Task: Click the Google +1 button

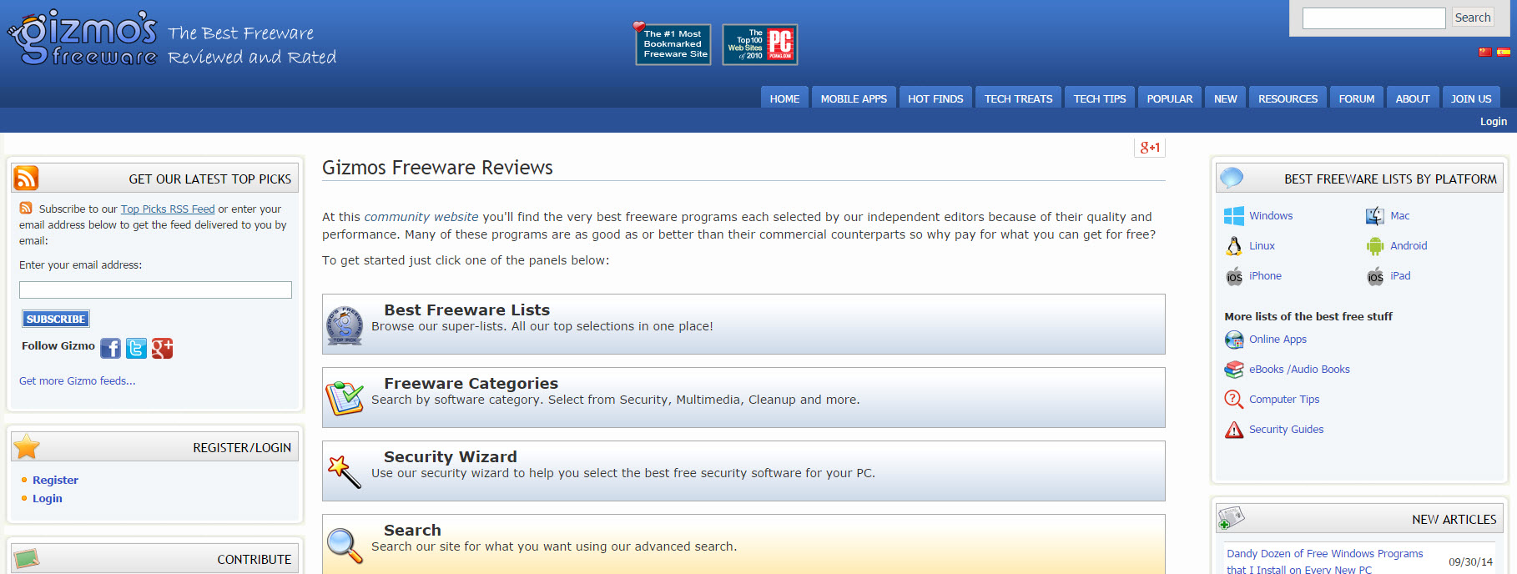Action: pyautogui.click(x=1150, y=148)
